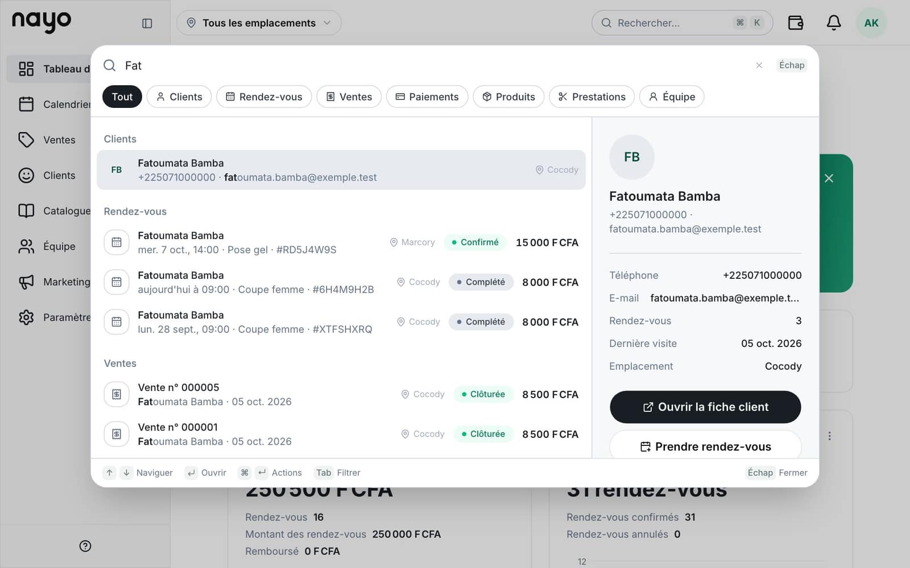
Task: Click Catalogue book icon in sidebar
Action: (26, 211)
